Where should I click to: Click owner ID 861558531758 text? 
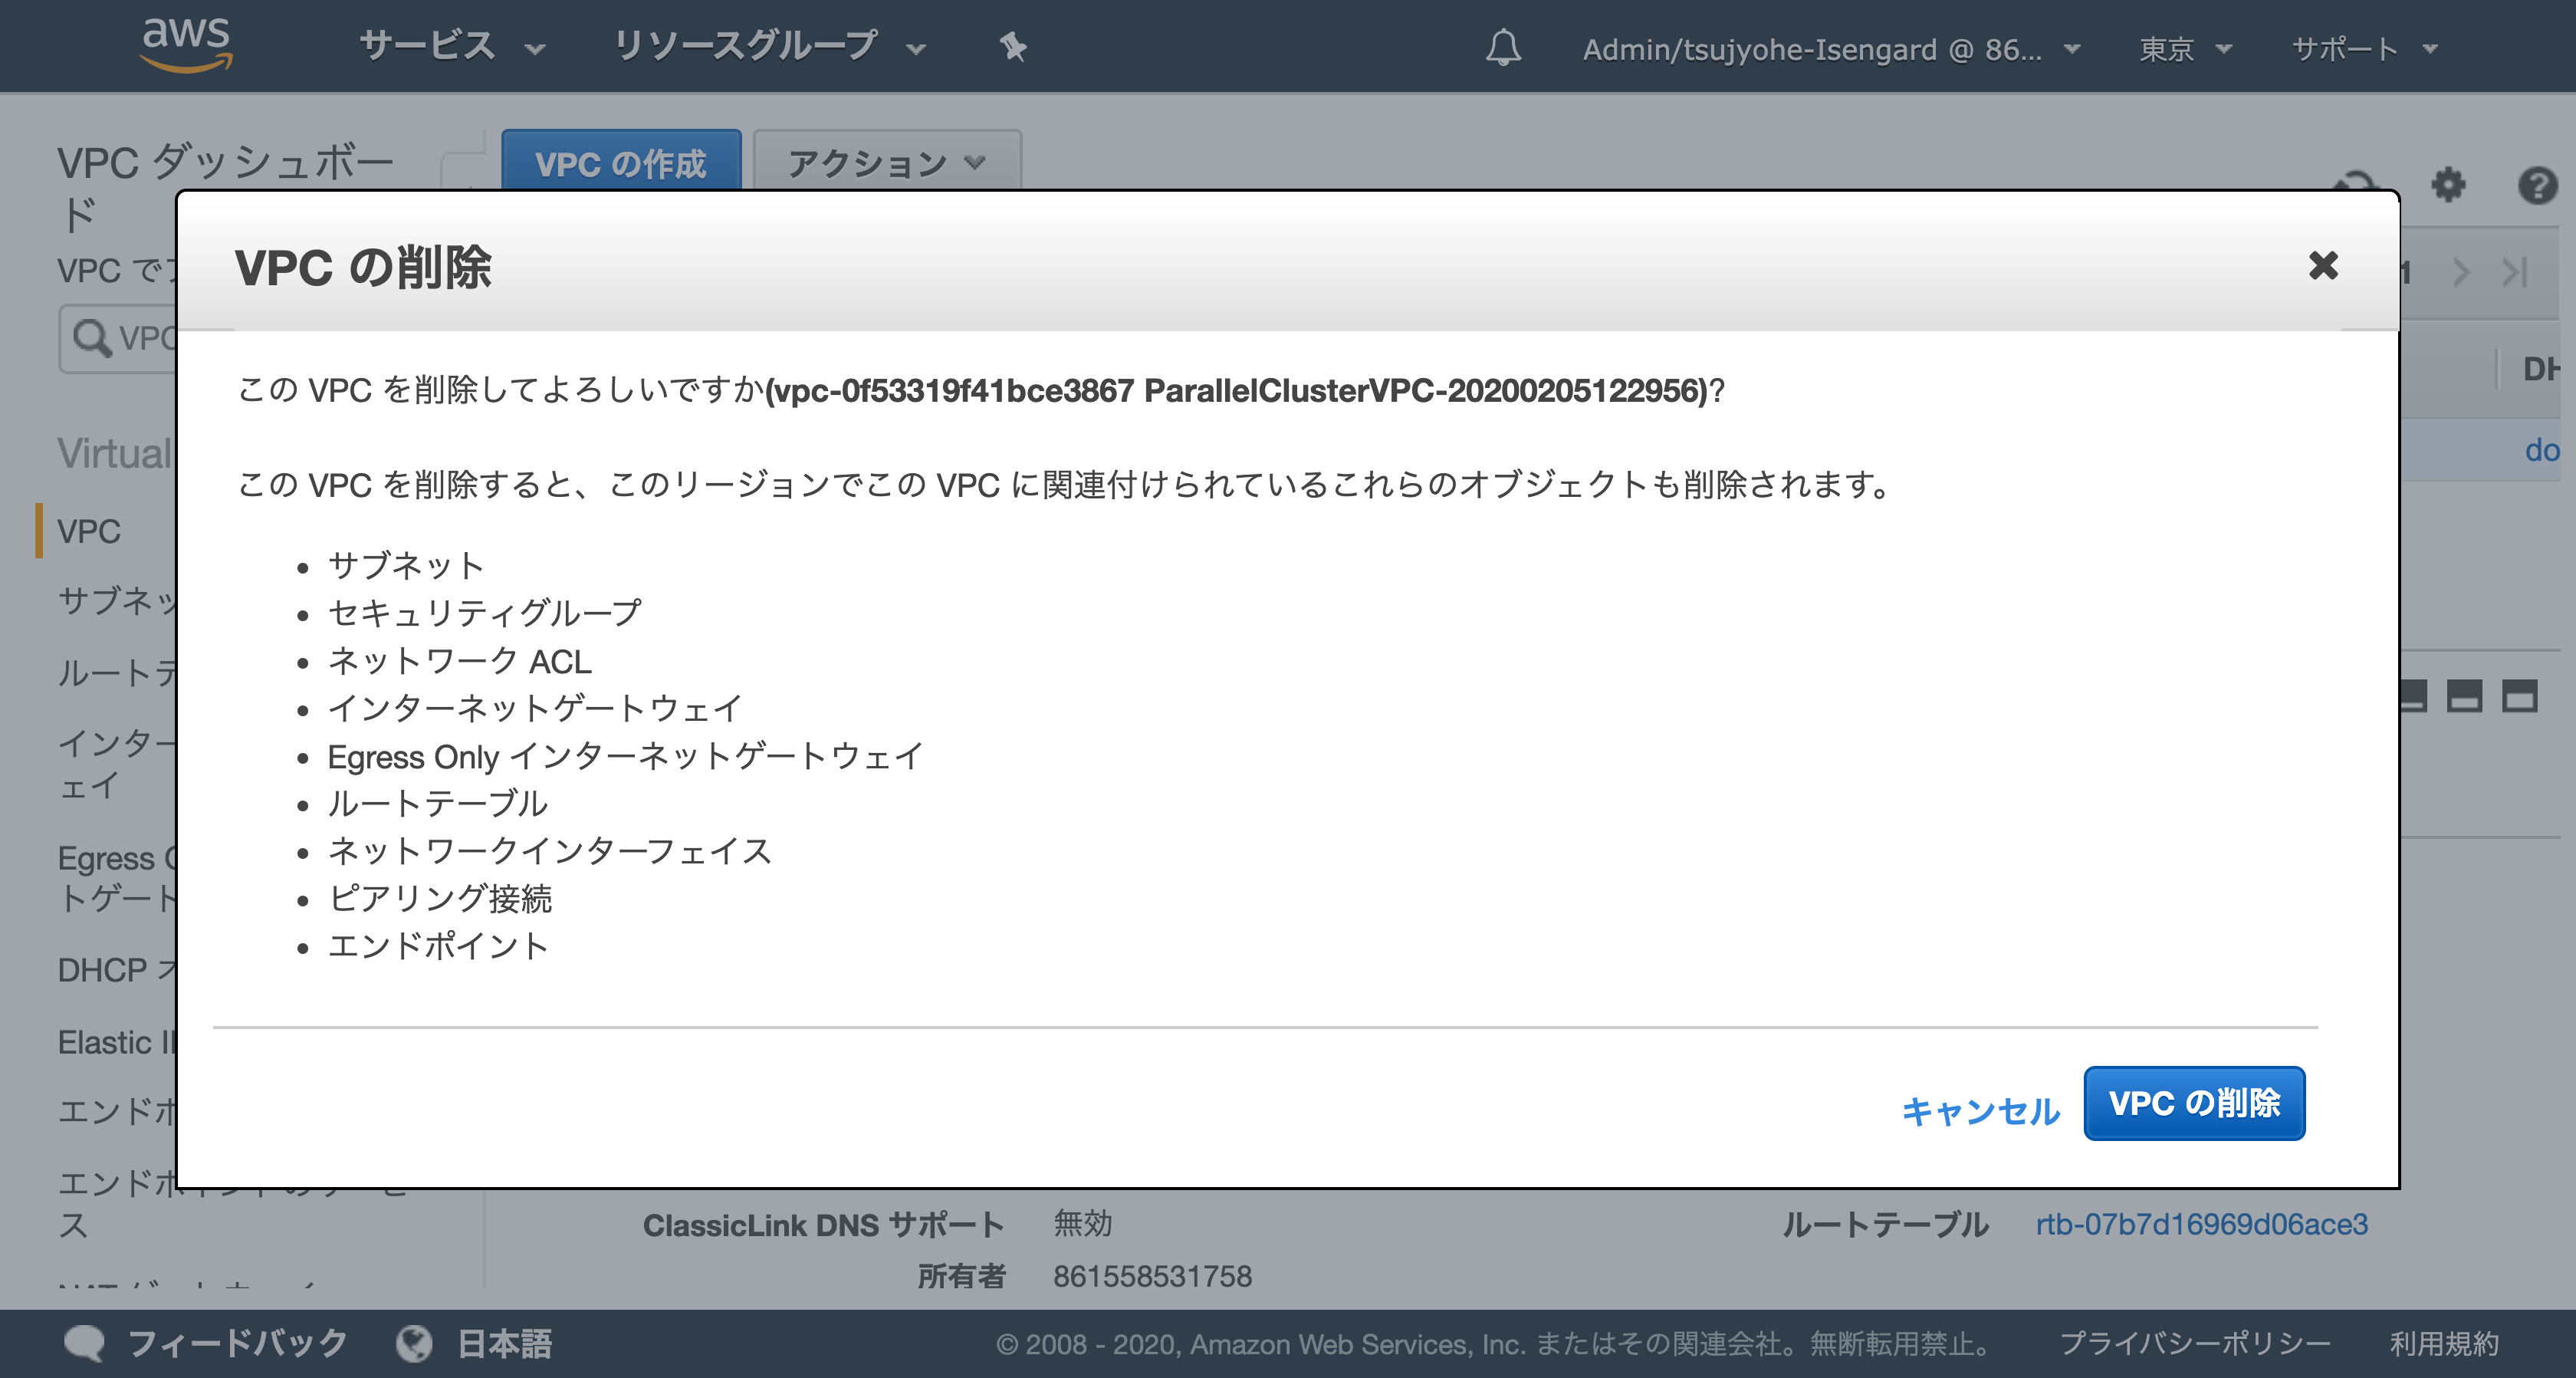(1152, 1276)
